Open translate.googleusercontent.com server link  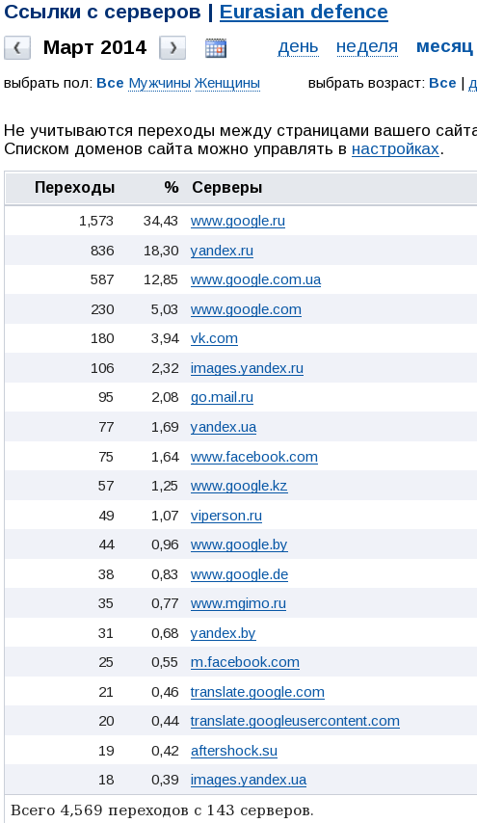pyautogui.click(x=295, y=721)
